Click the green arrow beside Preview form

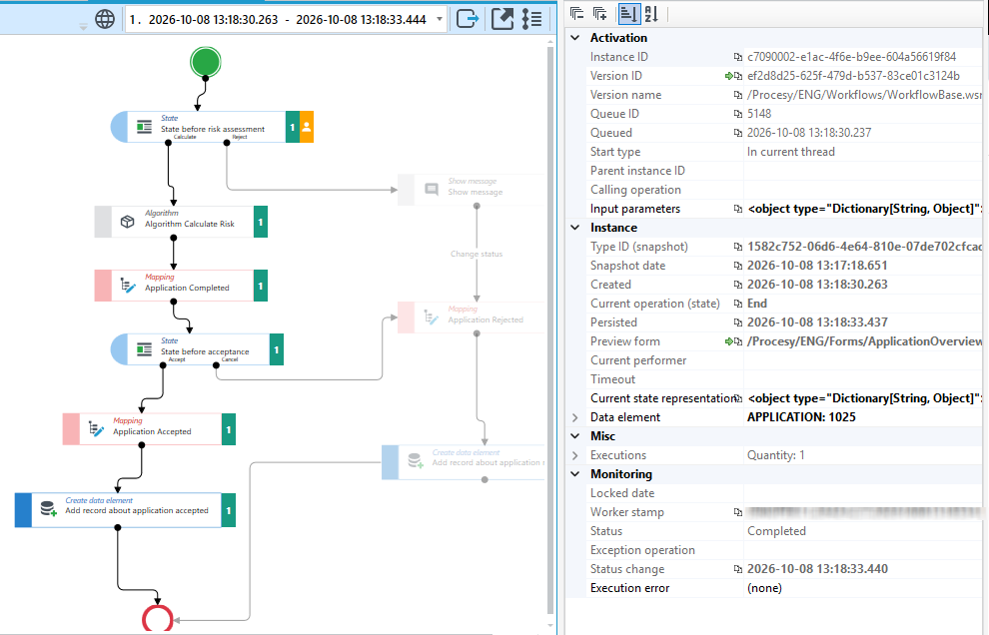[729, 341]
